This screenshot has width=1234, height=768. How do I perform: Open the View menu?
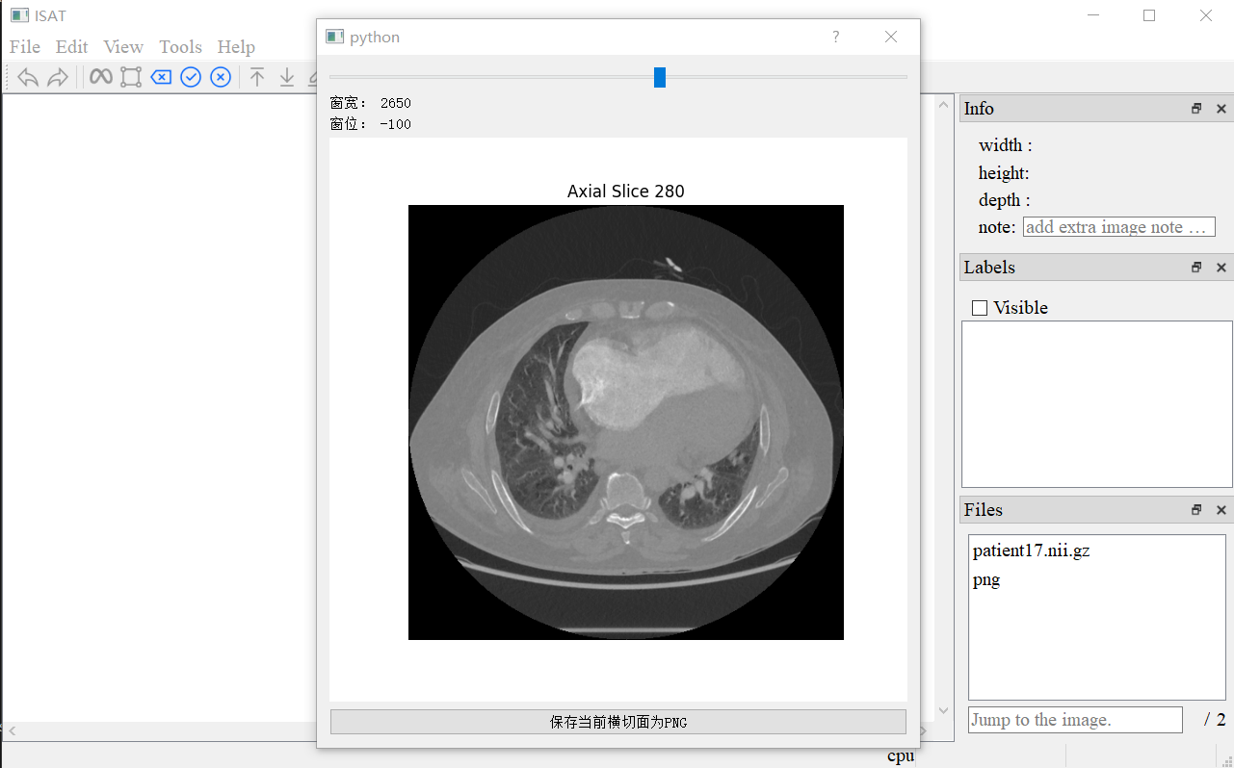(x=123, y=46)
